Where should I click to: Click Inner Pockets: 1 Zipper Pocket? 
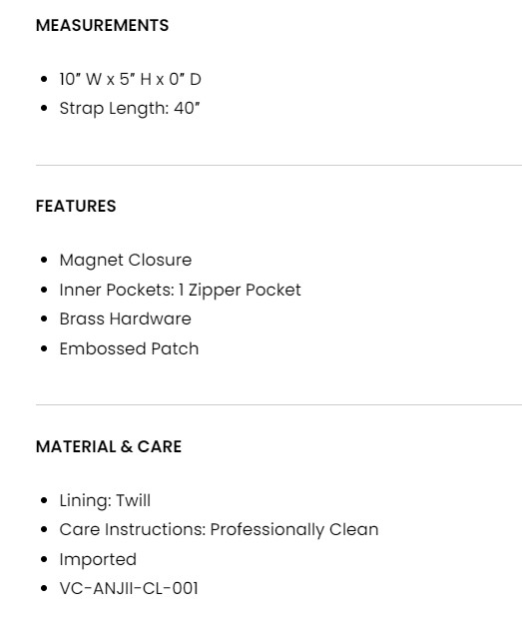180,290
